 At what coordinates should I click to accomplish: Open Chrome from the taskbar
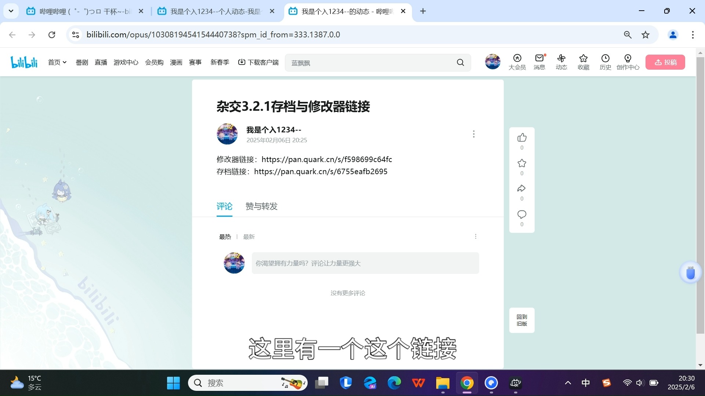467,382
